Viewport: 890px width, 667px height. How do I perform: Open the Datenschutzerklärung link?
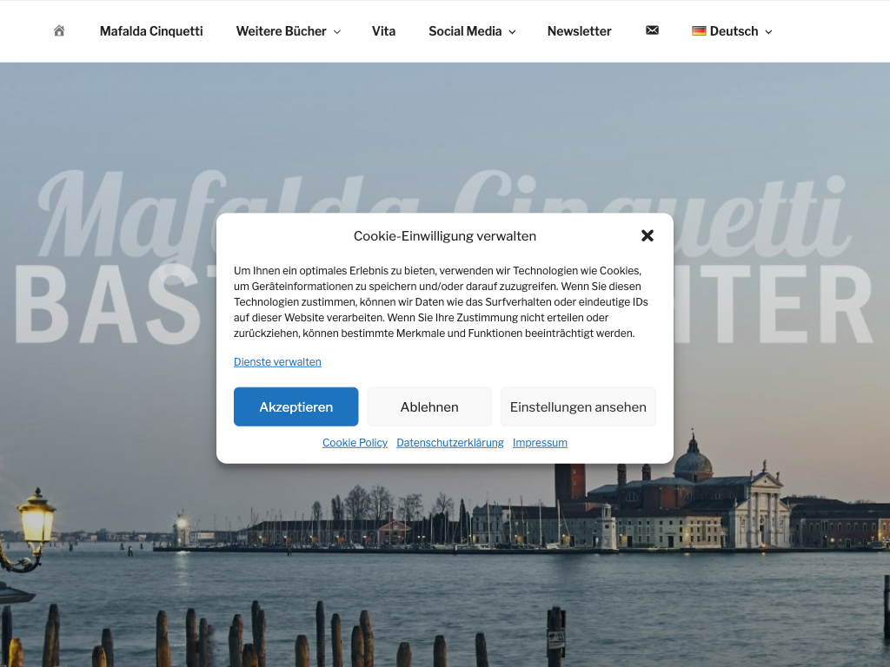click(x=450, y=442)
